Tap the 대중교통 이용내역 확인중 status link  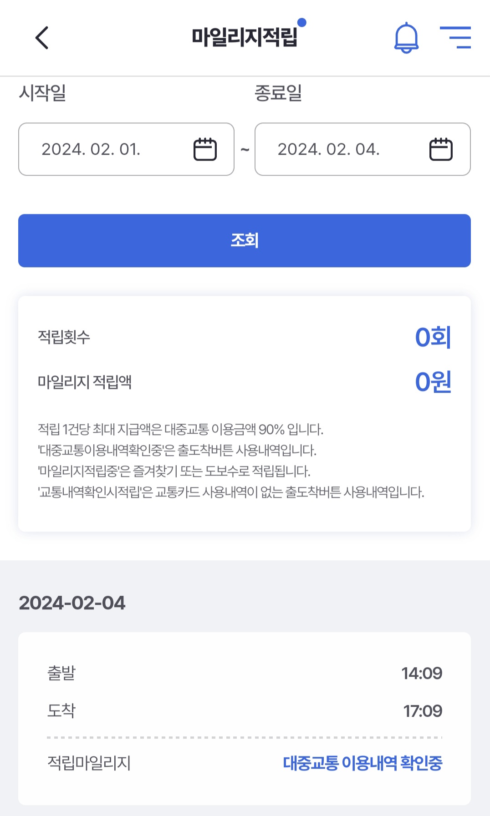[x=362, y=763]
